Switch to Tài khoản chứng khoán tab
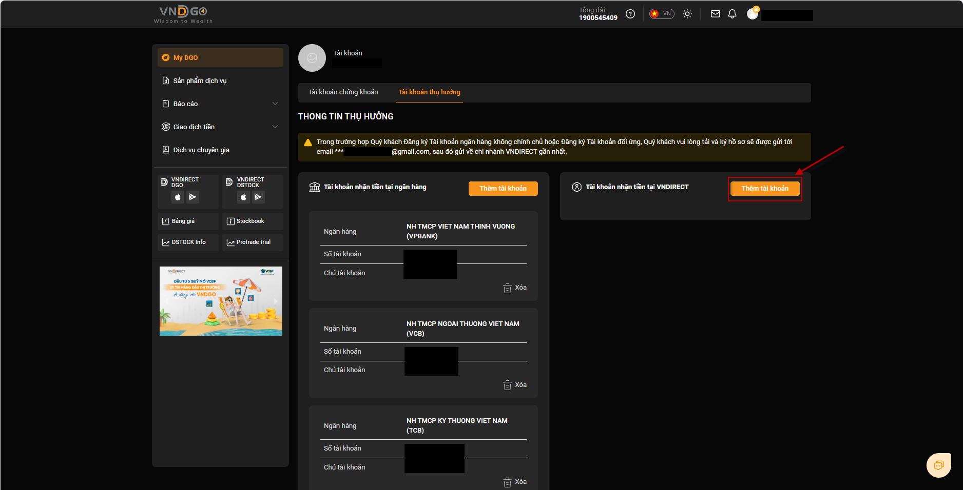This screenshot has width=963, height=490. [343, 92]
